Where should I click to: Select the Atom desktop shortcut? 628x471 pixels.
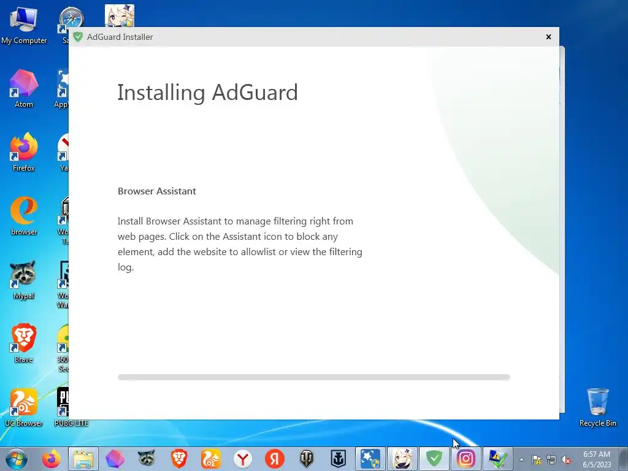[x=24, y=88]
